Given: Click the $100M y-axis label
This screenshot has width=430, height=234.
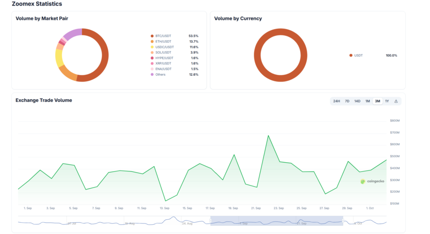Looking at the screenshot, I should [x=395, y=204].
